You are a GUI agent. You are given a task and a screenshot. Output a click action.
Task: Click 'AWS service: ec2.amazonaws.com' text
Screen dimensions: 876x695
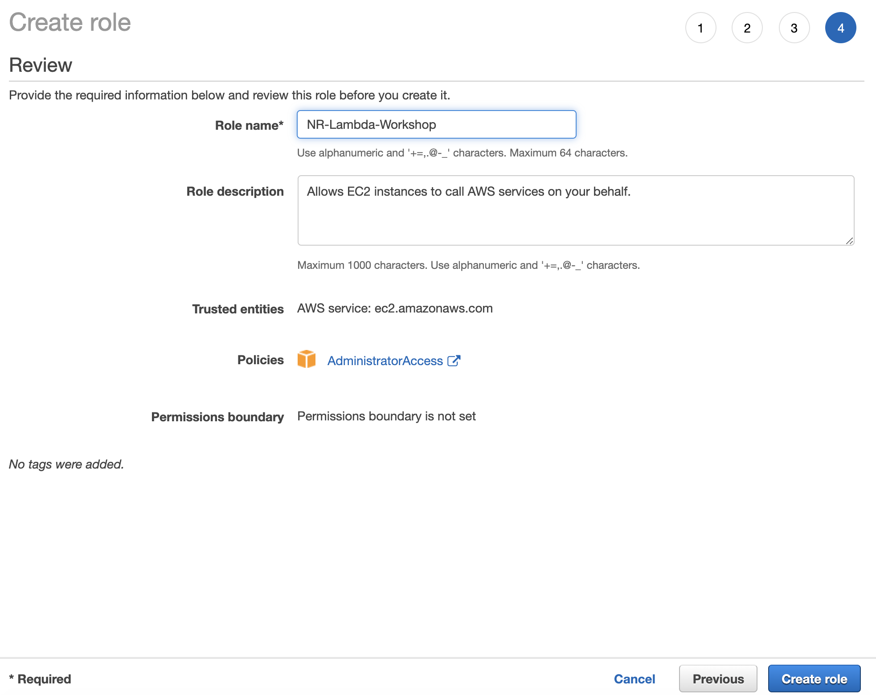coord(395,308)
